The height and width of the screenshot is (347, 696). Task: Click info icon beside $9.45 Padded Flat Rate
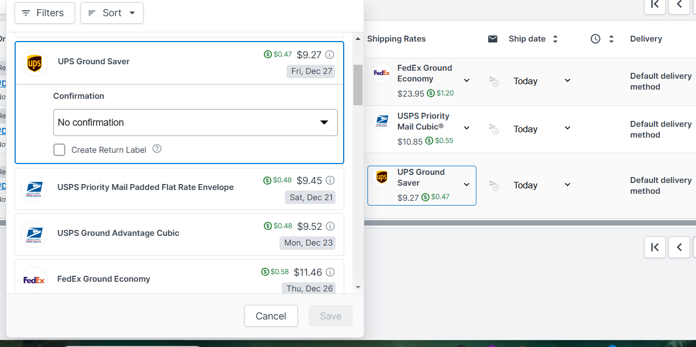pyautogui.click(x=330, y=180)
